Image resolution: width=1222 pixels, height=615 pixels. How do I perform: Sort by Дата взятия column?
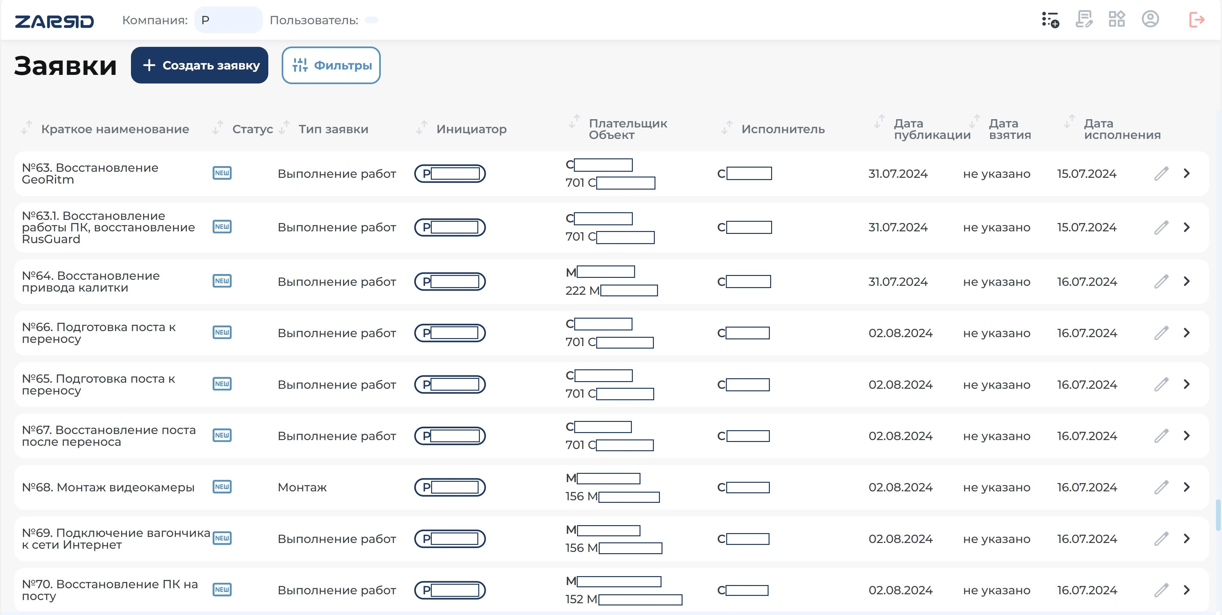[974, 122]
